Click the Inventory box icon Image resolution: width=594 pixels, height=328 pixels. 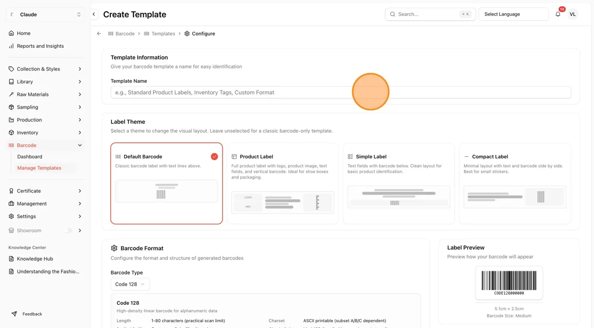[11, 133]
